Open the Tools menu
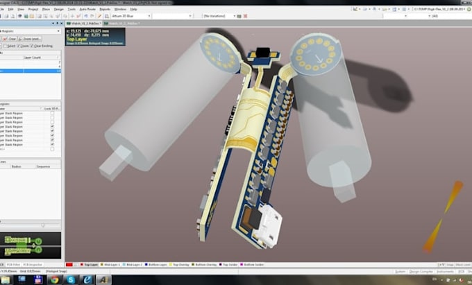The height and width of the screenshot is (285, 472). click(x=71, y=9)
